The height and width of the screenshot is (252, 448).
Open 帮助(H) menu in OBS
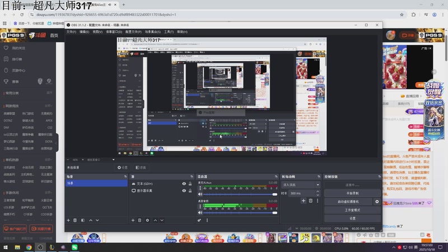(183, 32)
